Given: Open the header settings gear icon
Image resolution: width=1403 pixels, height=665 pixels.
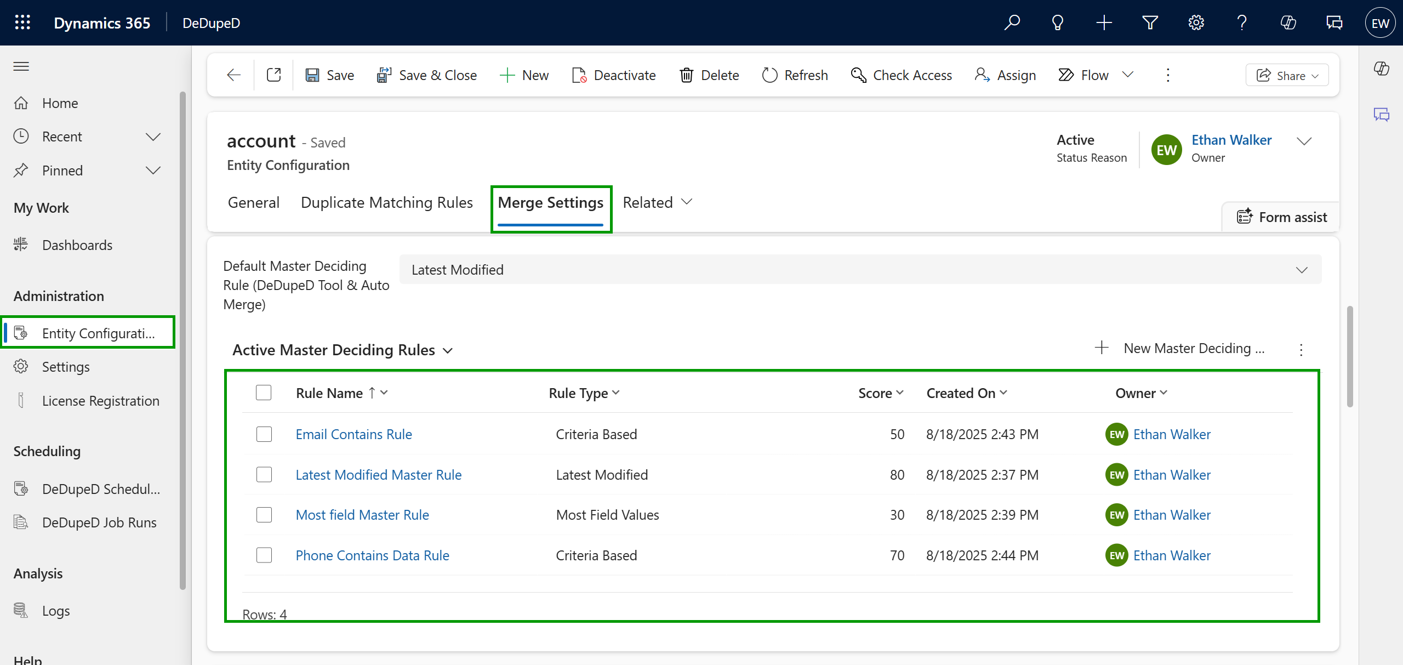Looking at the screenshot, I should pos(1196,22).
